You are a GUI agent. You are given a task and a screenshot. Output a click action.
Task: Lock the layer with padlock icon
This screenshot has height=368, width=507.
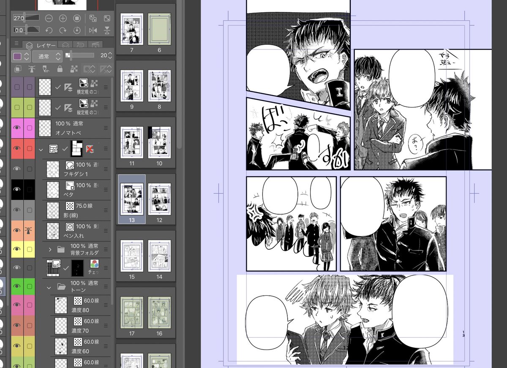(x=60, y=69)
